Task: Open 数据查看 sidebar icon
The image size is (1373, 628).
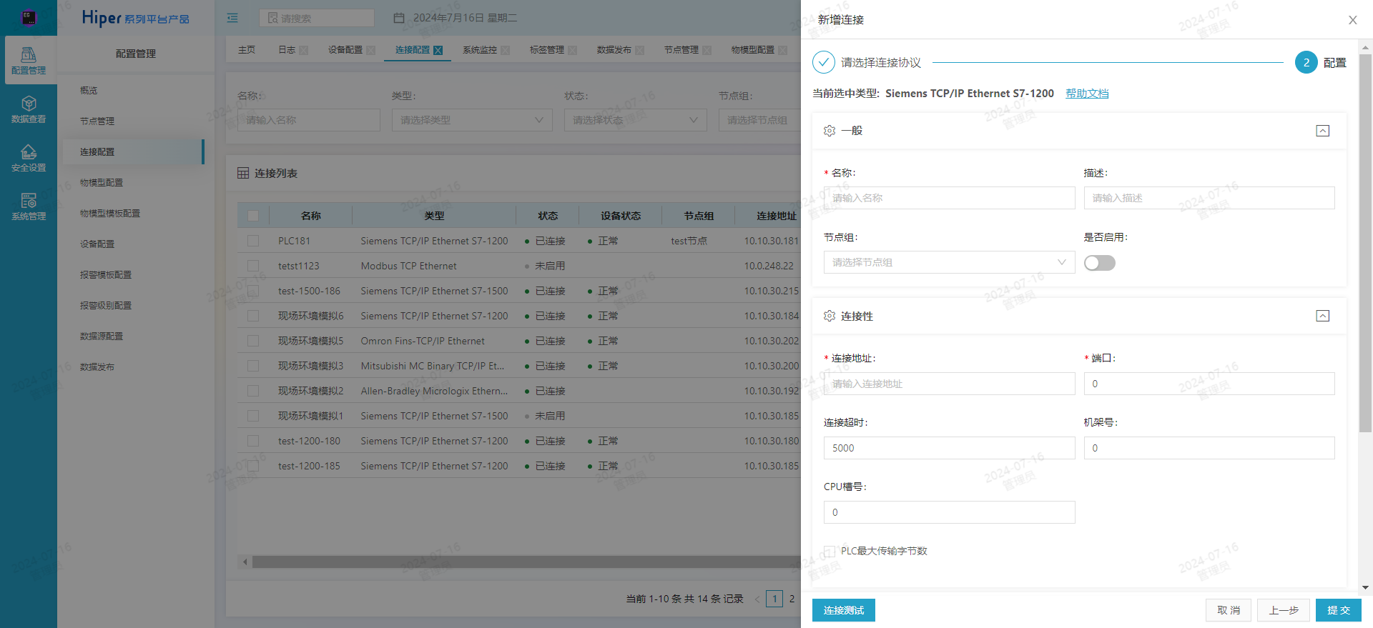Action: (29, 109)
